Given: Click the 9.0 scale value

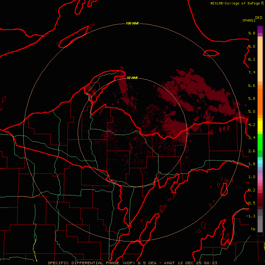Looking at the screenshot, I should (x=252, y=46).
